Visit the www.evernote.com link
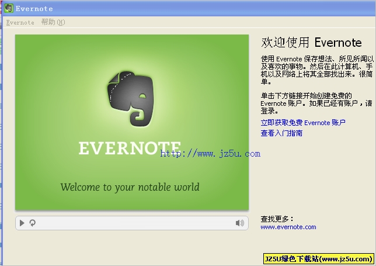The width and height of the screenshot is (376, 266). pos(288,227)
